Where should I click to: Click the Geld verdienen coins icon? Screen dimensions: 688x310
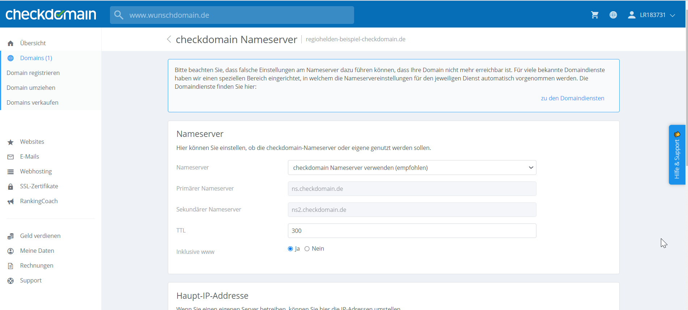click(10, 236)
